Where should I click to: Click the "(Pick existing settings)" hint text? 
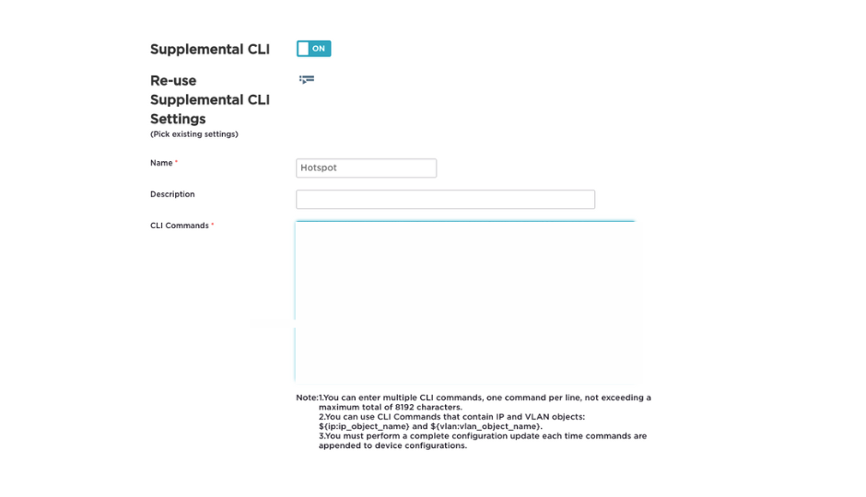coord(194,134)
